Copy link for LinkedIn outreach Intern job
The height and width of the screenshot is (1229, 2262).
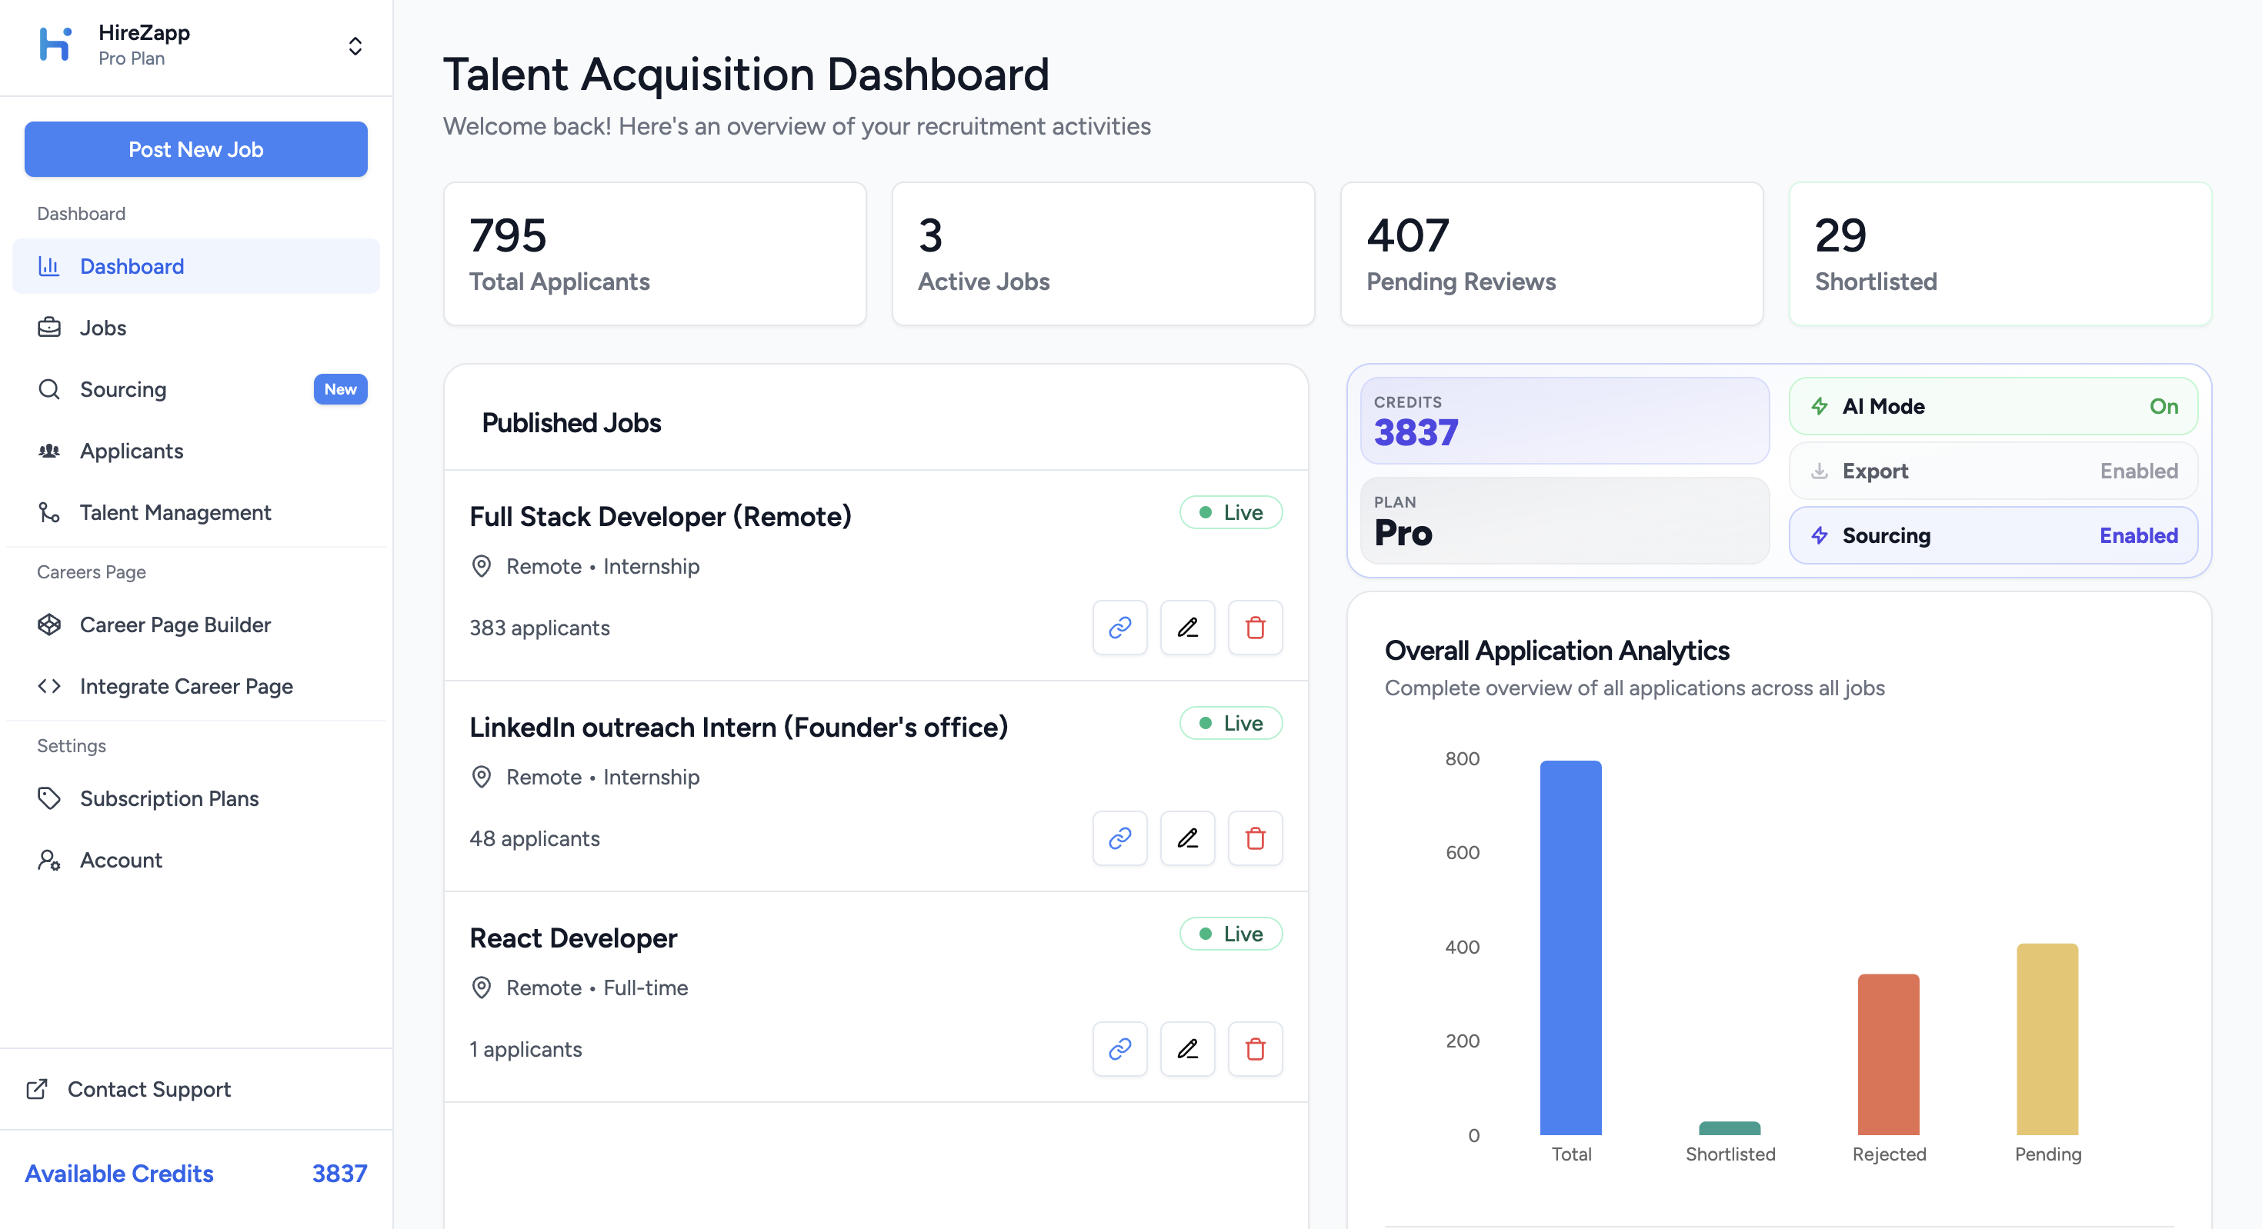point(1119,838)
